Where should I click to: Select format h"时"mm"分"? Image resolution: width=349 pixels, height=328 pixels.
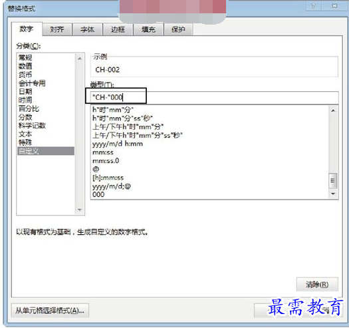point(209,110)
